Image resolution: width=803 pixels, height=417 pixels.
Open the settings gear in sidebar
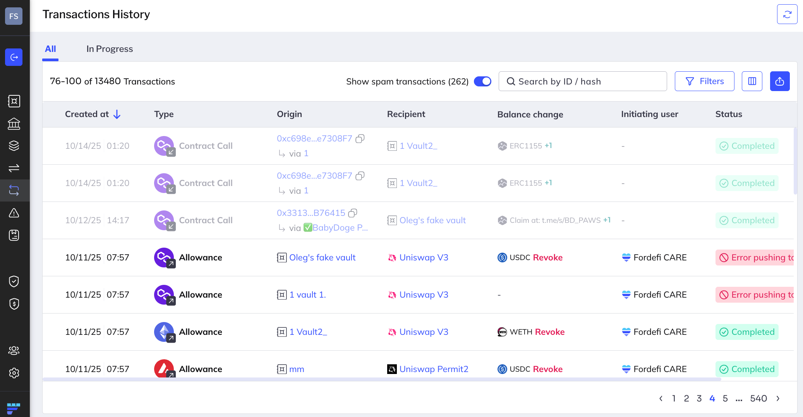tap(14, 373)
